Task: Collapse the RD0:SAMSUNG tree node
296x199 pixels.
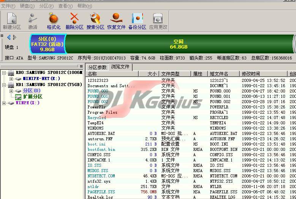Action: pos(4,73)
